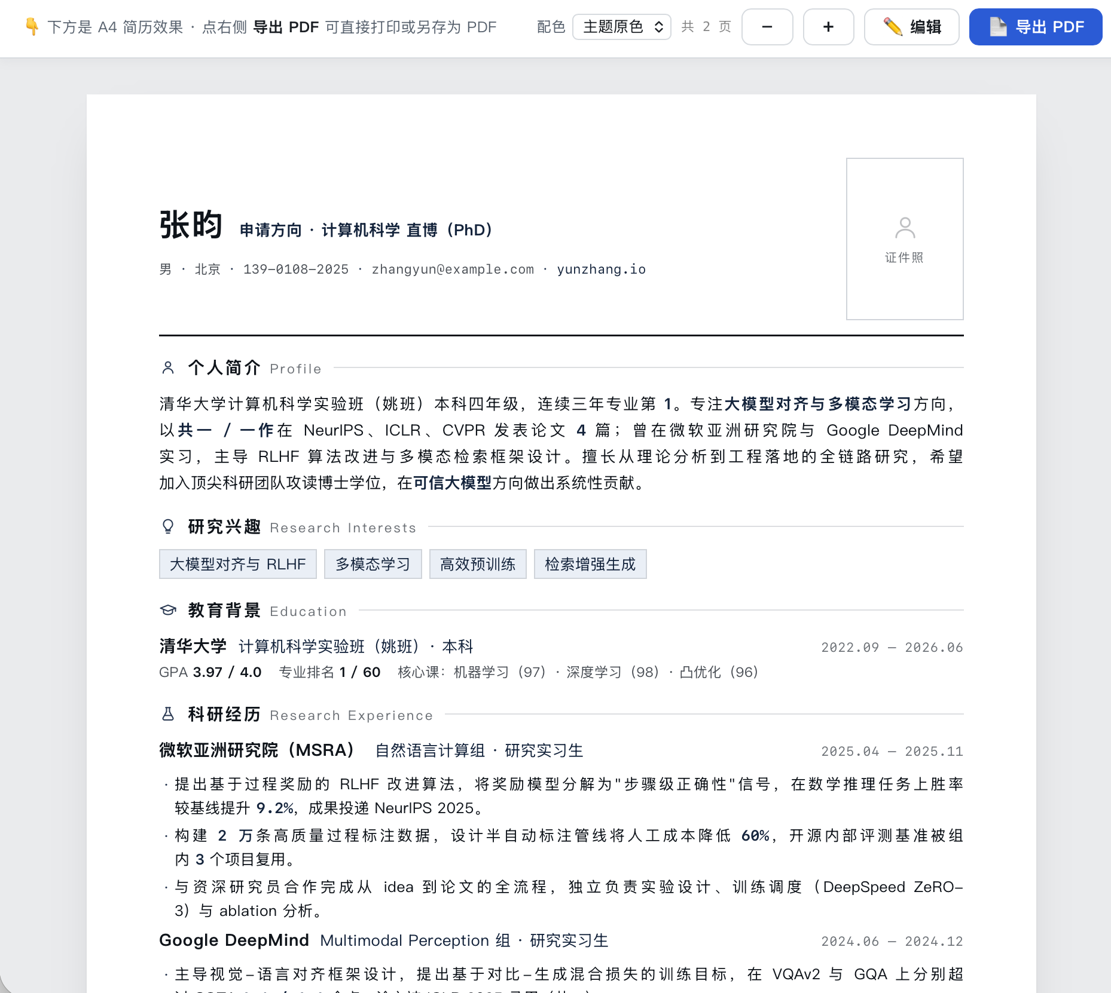Screen dimensions: 1111x993
Task: Open the 主题原色 color scheme dropdown
Action: pos(621,27)
